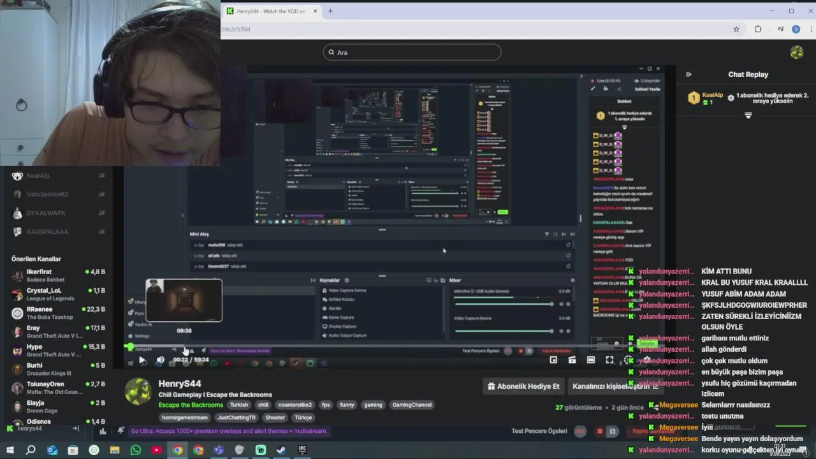816x459 pixels.
Task: Open TolunayOren recommended channel
Action: [x=57, y=388]
